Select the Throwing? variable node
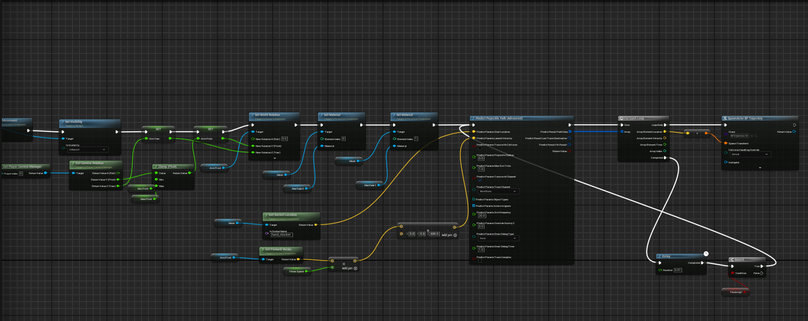Screen dimensions: 808x321 736,292
